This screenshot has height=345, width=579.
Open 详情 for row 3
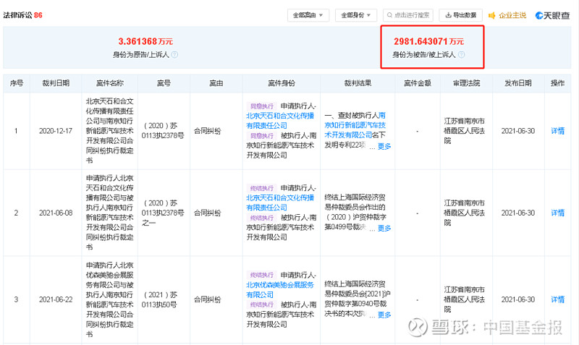click(x=557, y=299)
